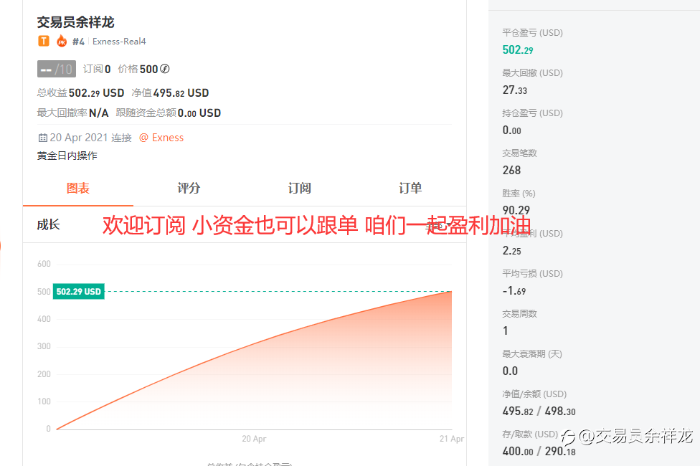700x466 pixels.
Task: Click the 600 y-axis label on chart
Action: (44, 264)
